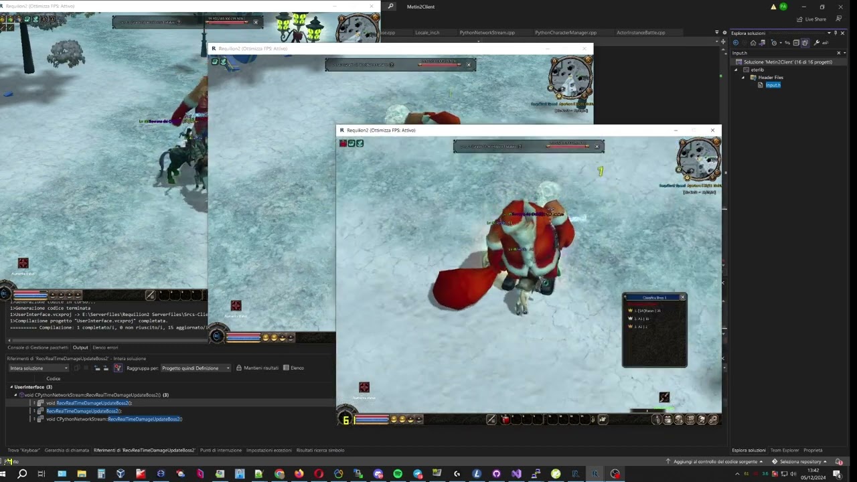Open the Raggruppa per dropdown
Image resolution: width=857 pixels, height=482 pixels.
click(196, 368)
